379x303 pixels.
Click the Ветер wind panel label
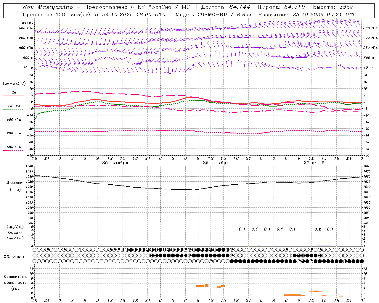28,22
